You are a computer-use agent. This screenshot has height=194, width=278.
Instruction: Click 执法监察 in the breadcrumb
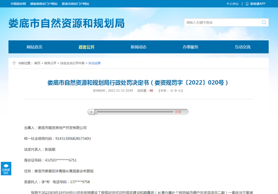(95, 63)
